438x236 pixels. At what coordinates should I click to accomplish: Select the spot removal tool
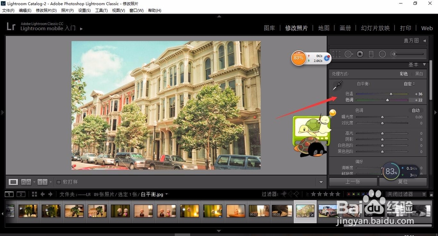click(349, 54)
